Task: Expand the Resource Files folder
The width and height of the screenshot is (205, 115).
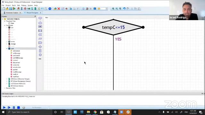Action: pos(5,88)
